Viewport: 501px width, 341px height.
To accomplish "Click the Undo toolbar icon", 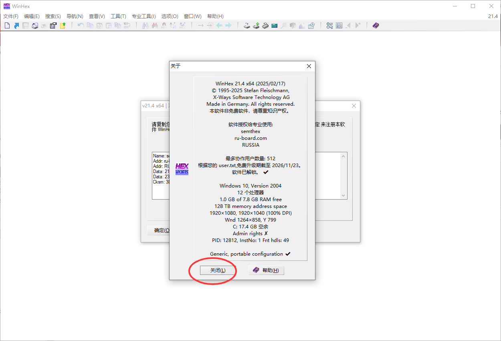I will [x=81, y=25].
